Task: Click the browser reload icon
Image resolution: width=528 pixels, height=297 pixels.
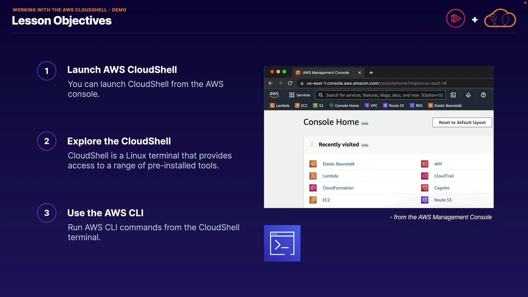Action: [x=290, y=83]
